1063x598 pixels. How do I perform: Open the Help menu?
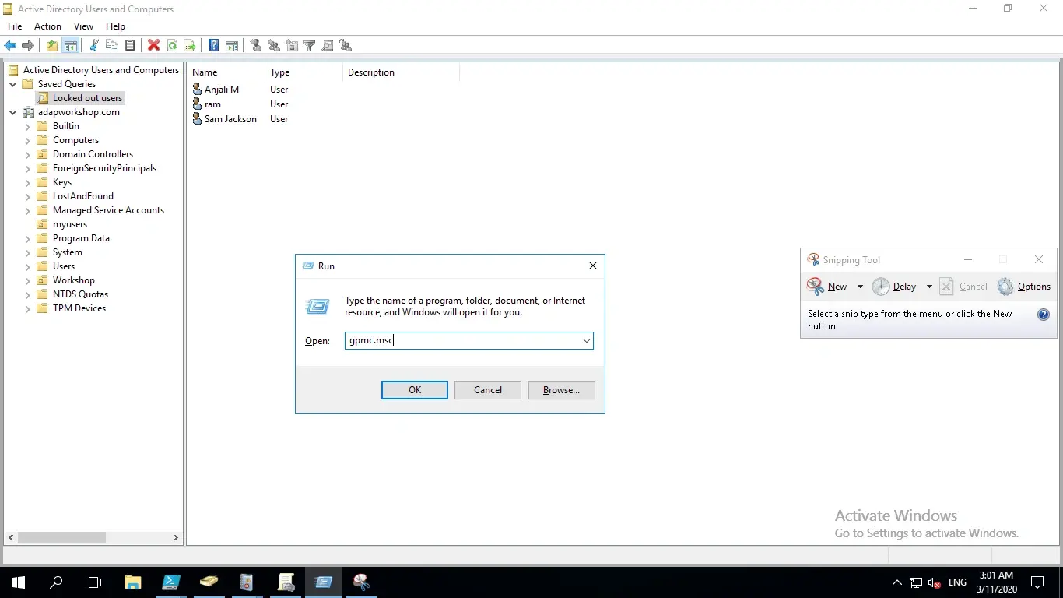coord(115,26)
